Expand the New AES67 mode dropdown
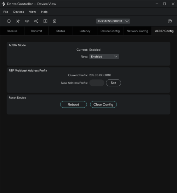The image size is (177, 193). [x=104, y=57]
